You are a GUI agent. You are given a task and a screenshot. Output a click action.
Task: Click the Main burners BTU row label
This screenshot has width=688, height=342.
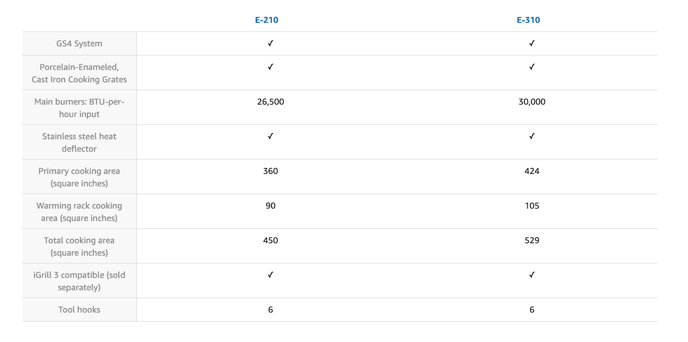[79, 108]
